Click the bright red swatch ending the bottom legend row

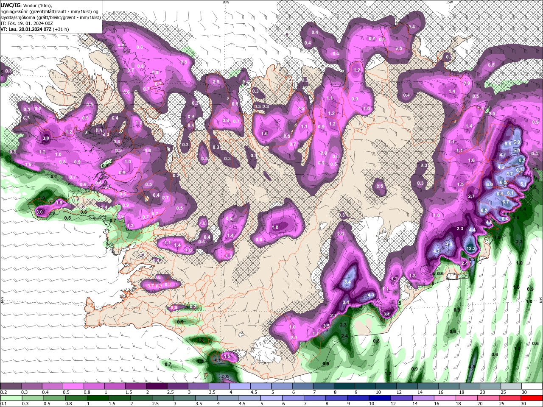[x=532, y=398]
